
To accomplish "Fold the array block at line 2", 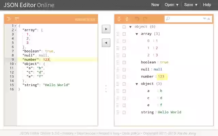I will pos(16,30).
